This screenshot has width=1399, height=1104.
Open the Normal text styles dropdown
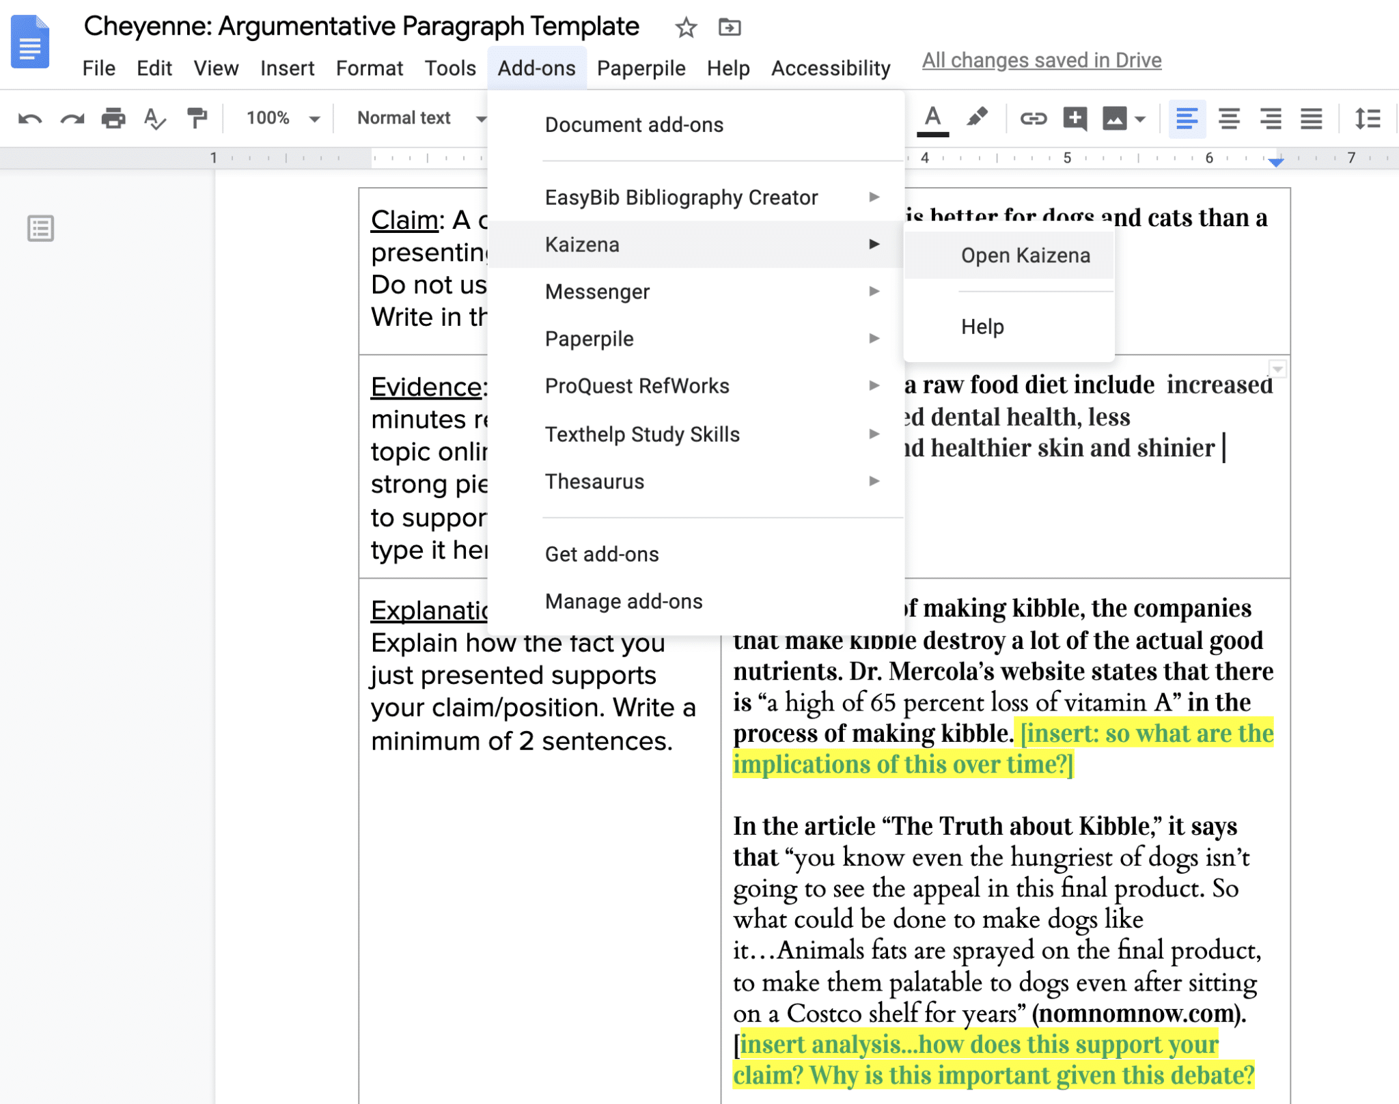point(417,118)
